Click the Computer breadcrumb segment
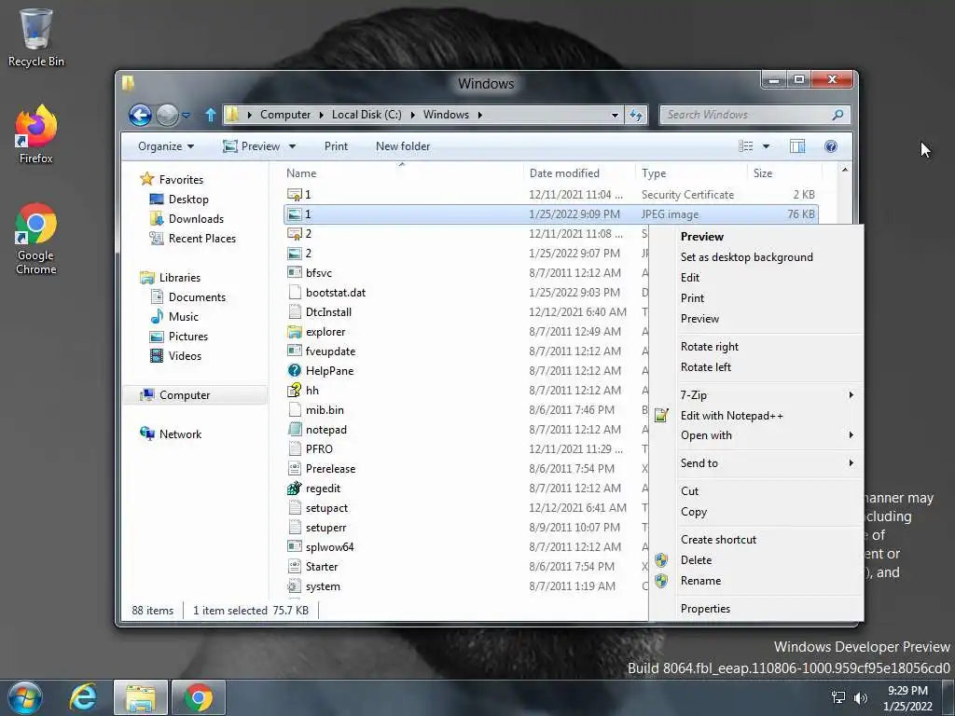 [285, 115]
